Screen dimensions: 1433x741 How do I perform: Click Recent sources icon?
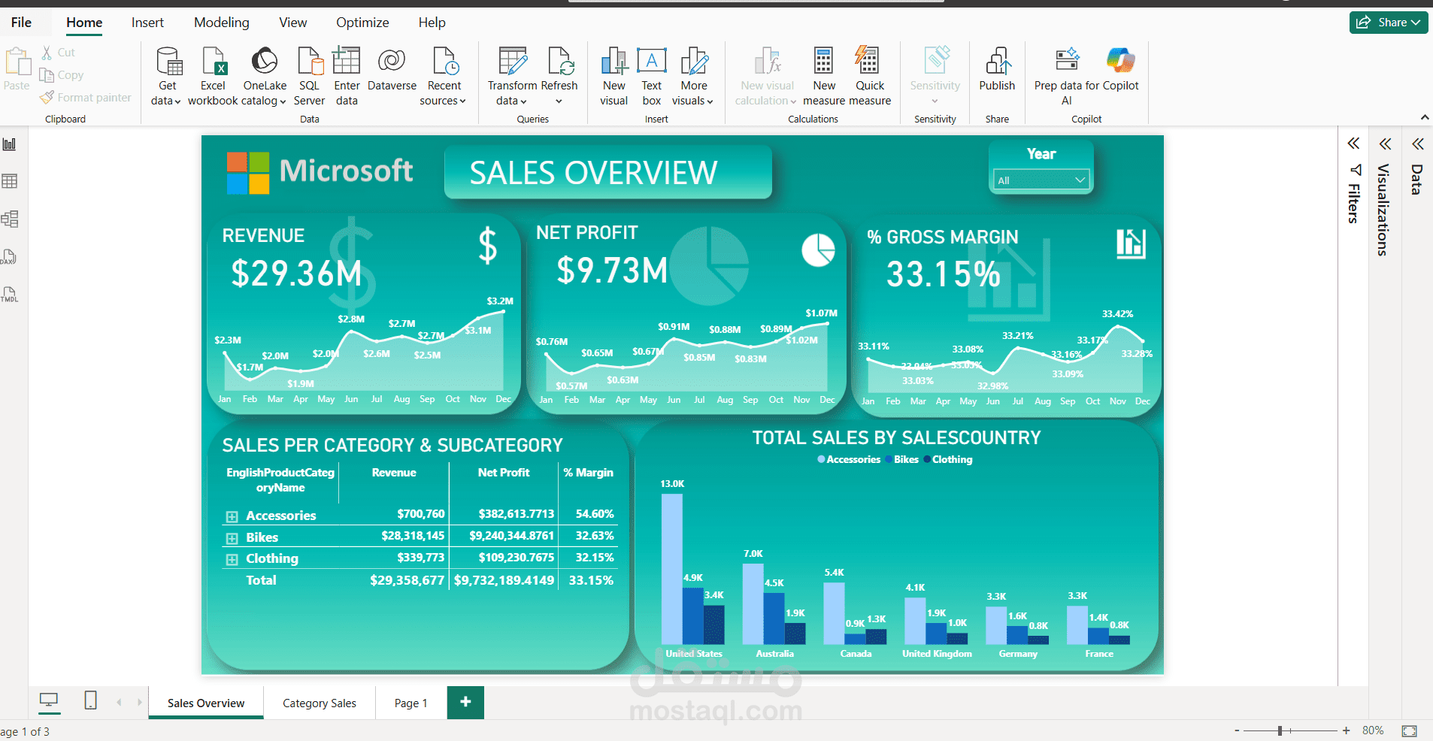[x=444, y=62]
